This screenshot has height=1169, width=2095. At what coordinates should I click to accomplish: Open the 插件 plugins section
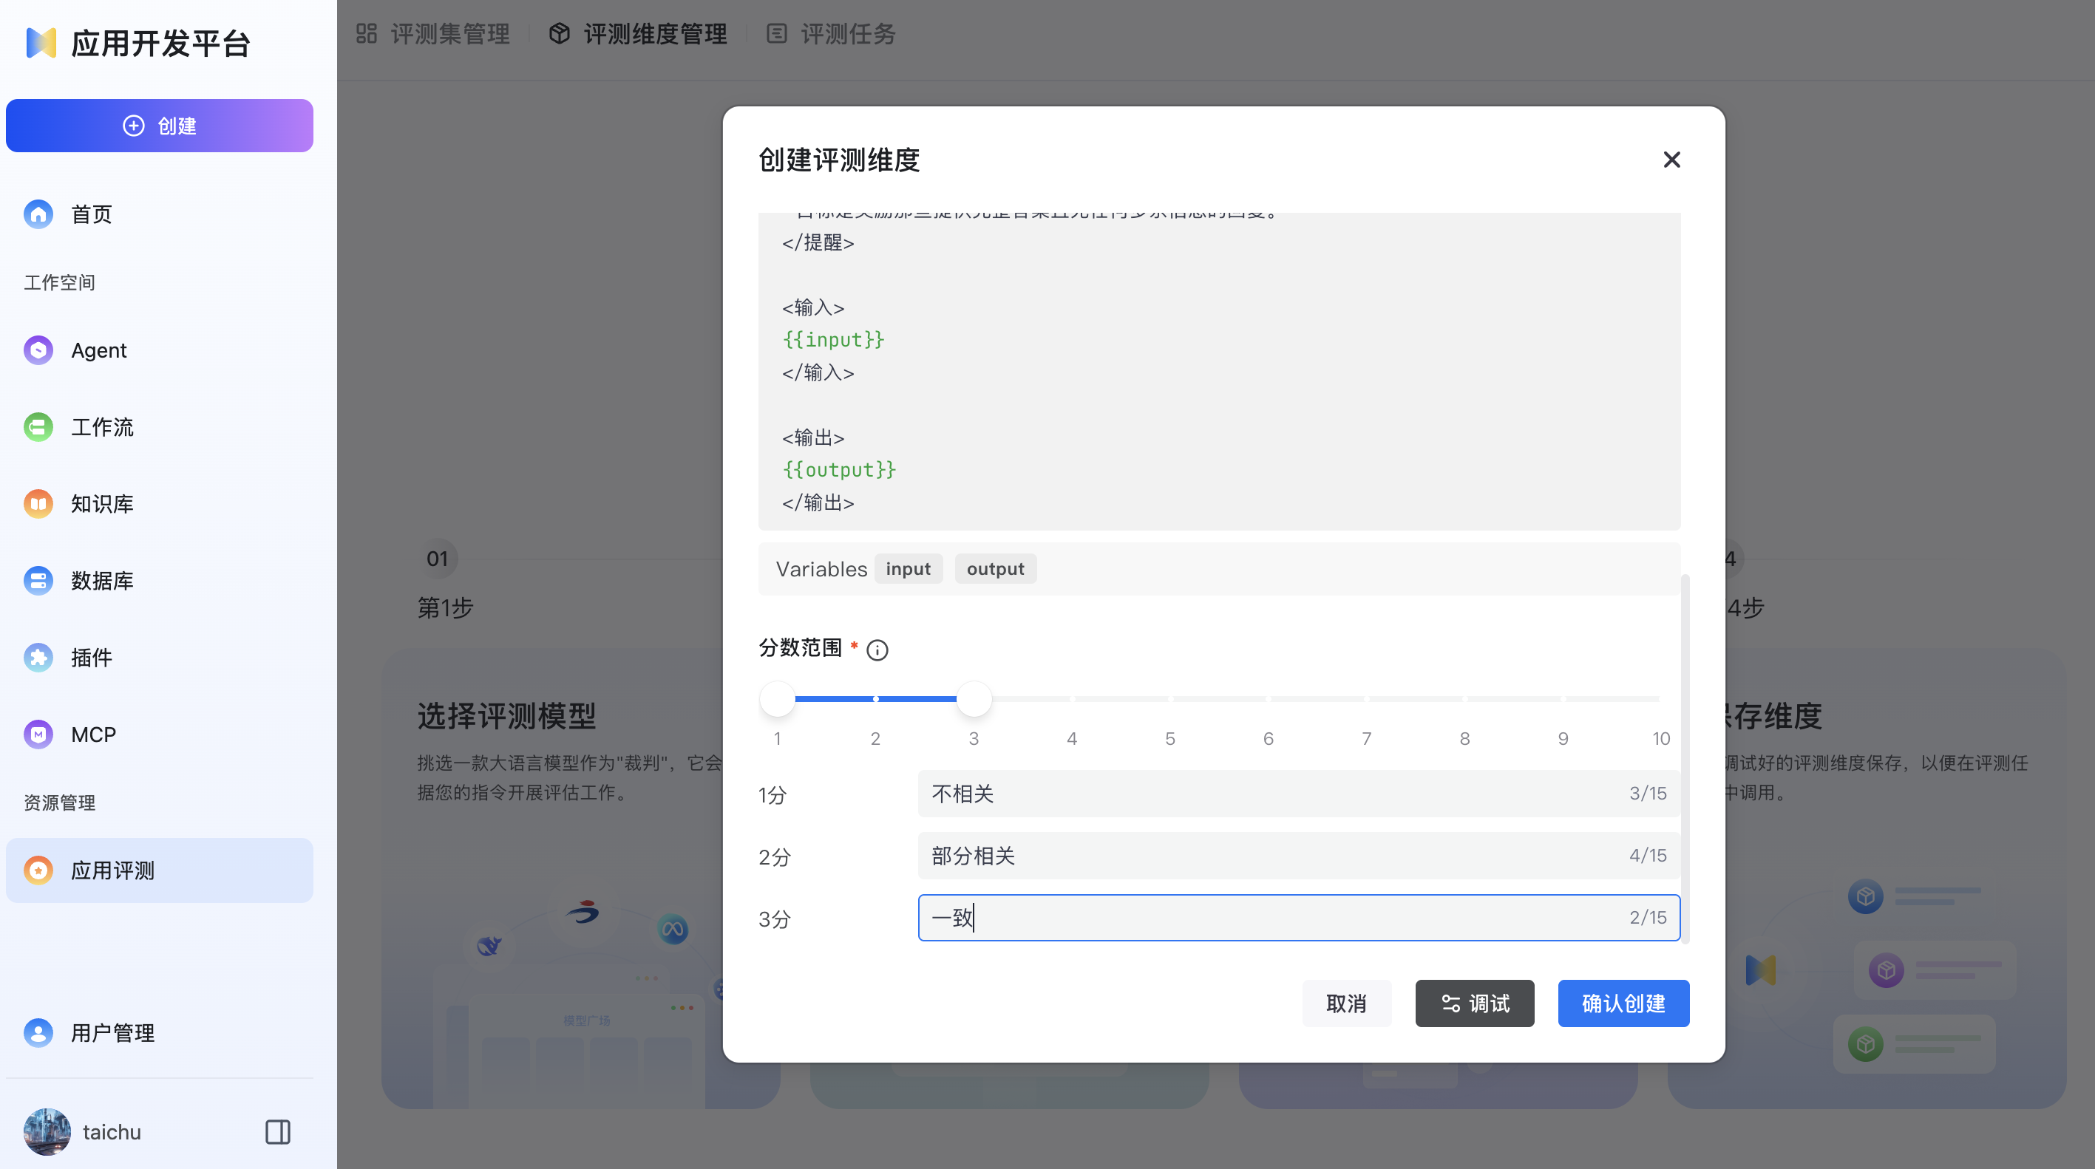point(90,657)
